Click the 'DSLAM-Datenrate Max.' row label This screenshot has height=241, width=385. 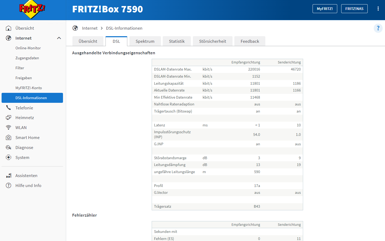pyautogui.click(x=173, y=69)
